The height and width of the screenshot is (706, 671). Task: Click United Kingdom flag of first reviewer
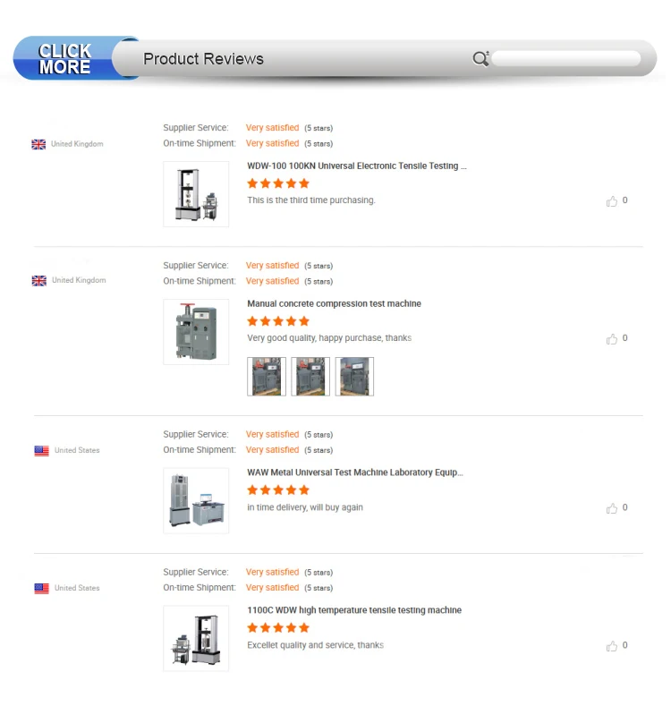[x=38, y=144]
